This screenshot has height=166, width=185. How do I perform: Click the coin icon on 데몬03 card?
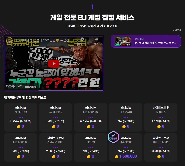click(89, 157)
